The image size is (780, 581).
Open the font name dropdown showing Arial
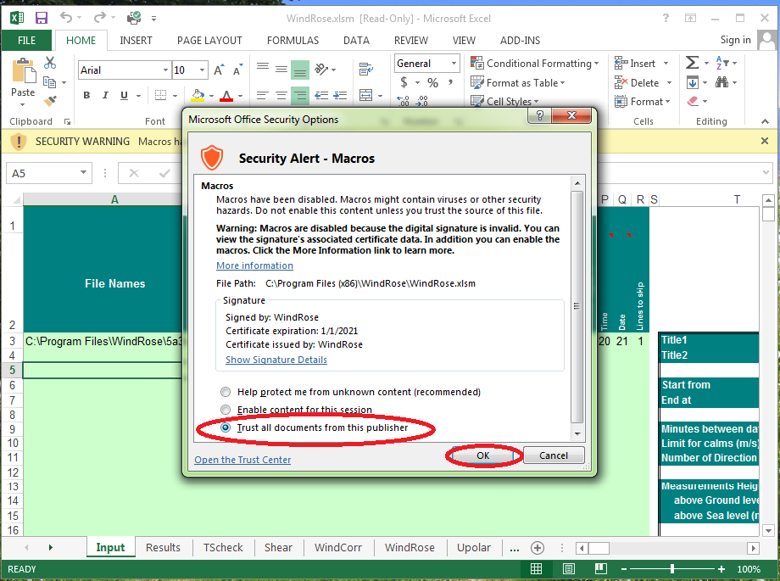click(x=165, y=70)
